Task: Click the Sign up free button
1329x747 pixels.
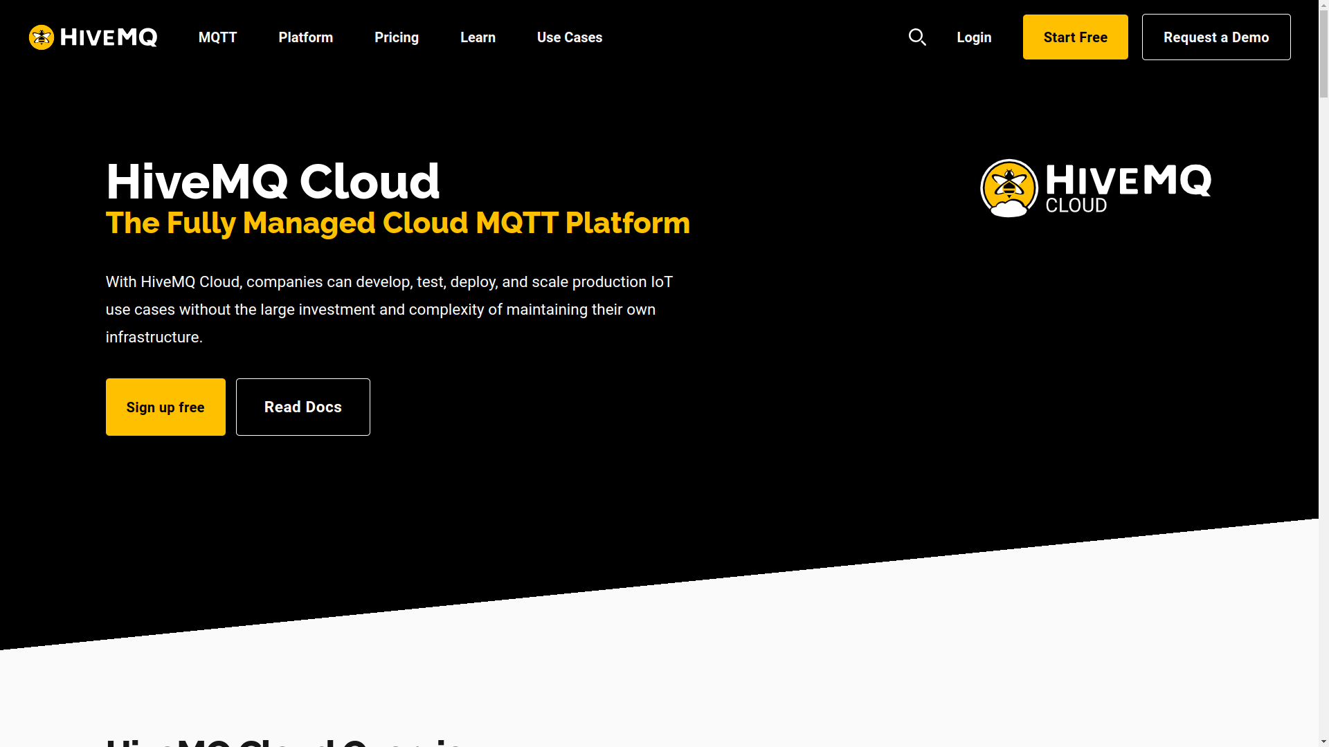Action: [x=165, y=407]
